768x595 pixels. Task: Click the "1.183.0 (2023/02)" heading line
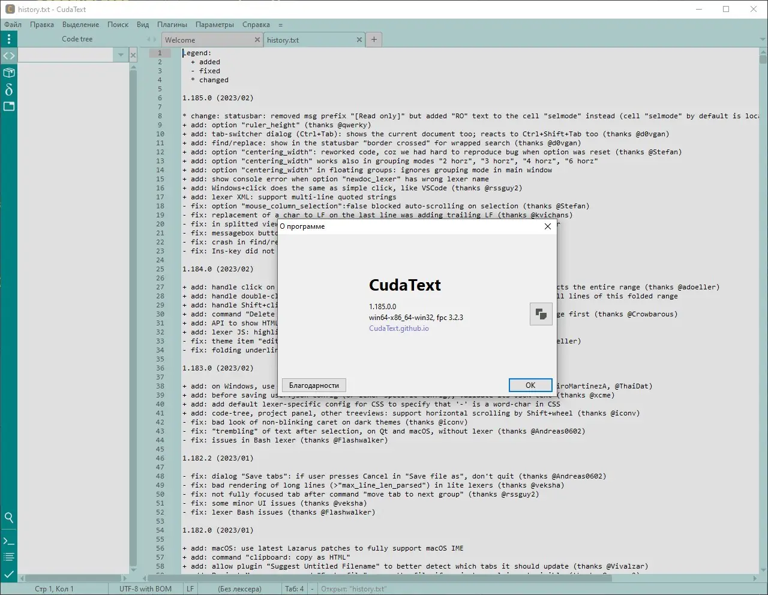coord(218,368)
